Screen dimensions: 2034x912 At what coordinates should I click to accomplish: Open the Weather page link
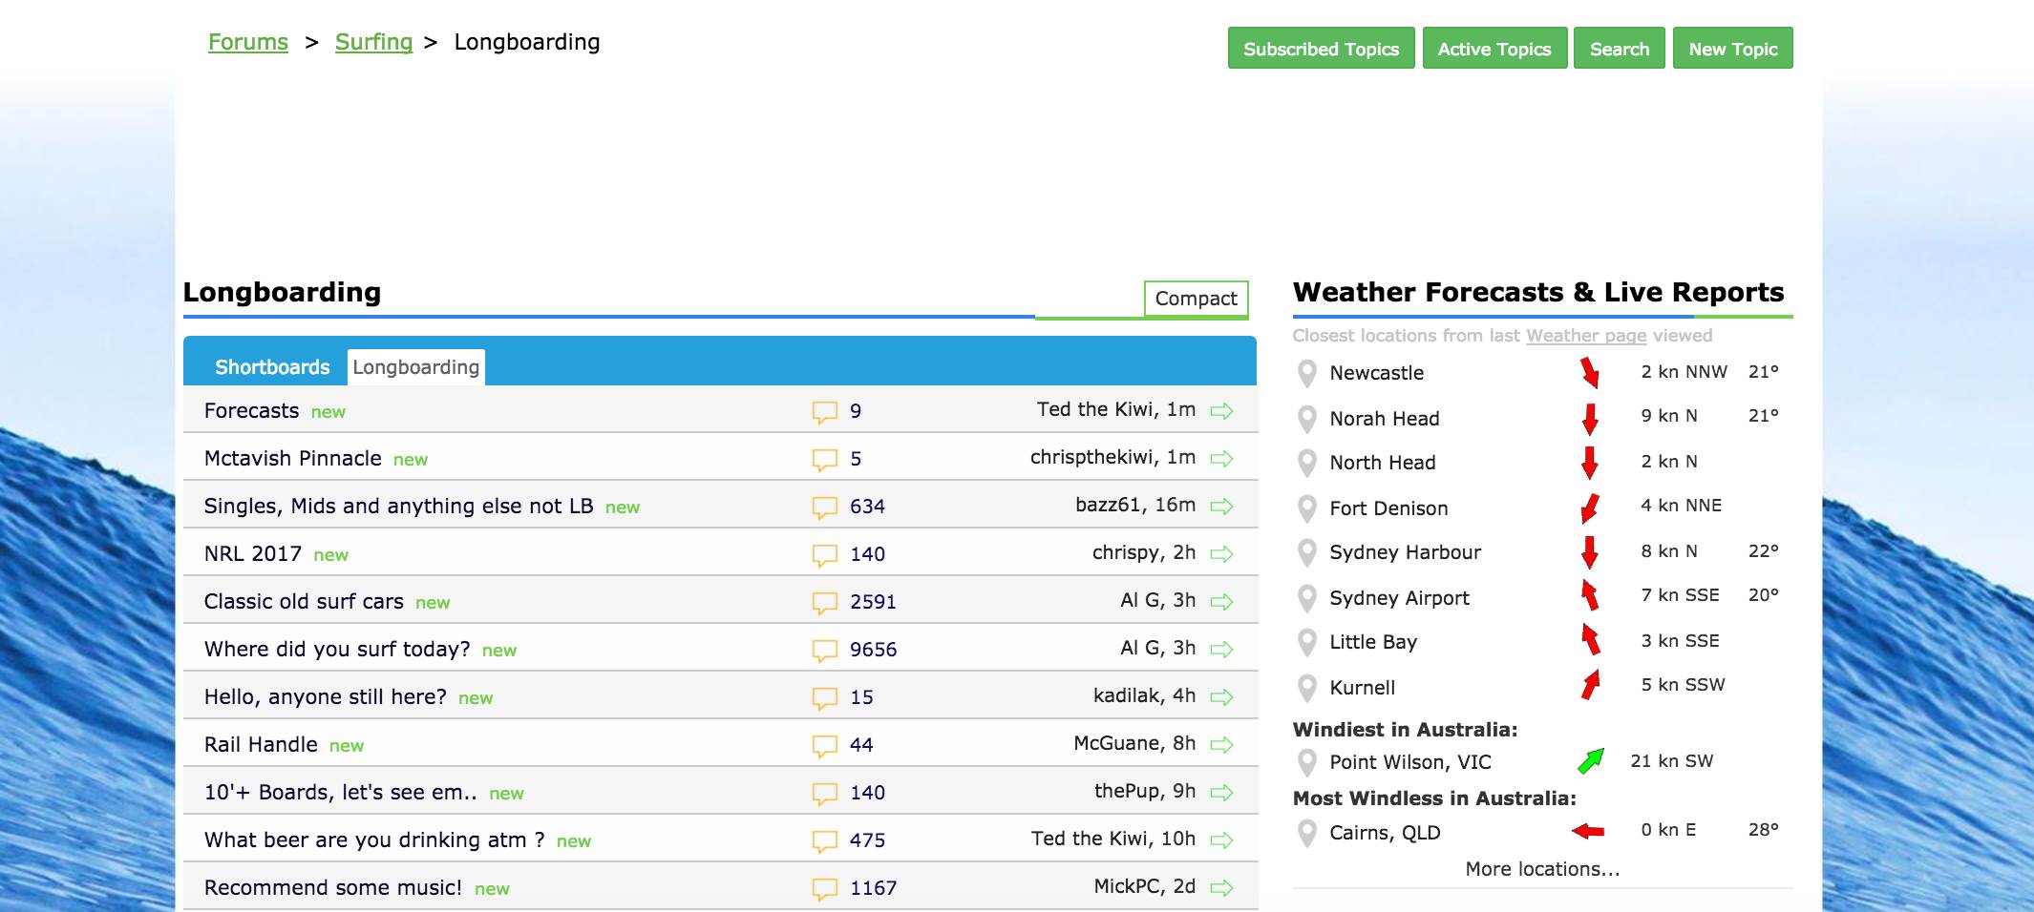(x=1585, y=336)
